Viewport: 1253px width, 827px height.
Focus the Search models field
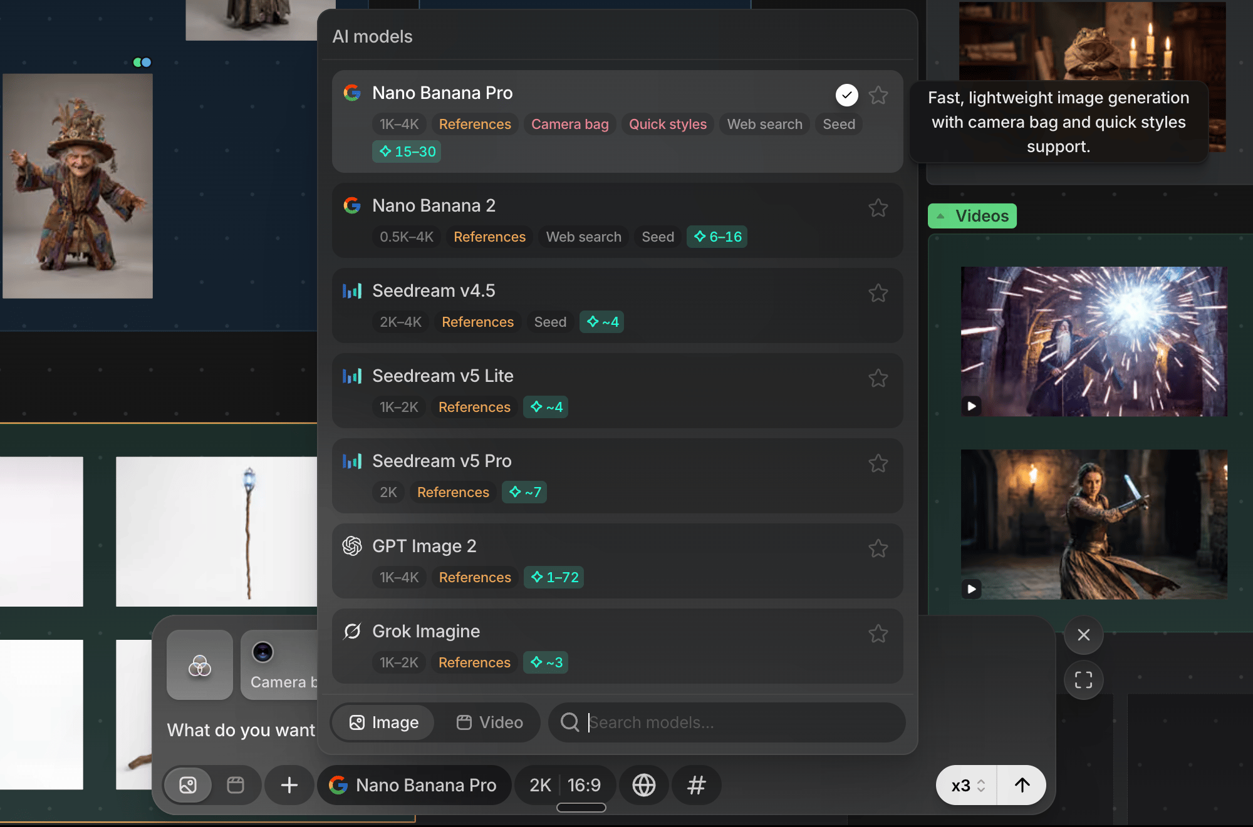coord(727,722)
